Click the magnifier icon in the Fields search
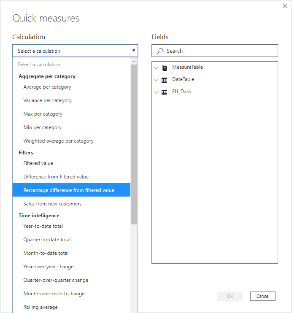 (160, 51)
